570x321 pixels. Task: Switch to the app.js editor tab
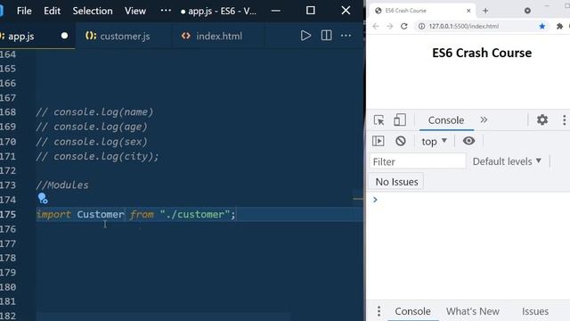(20, 36)
